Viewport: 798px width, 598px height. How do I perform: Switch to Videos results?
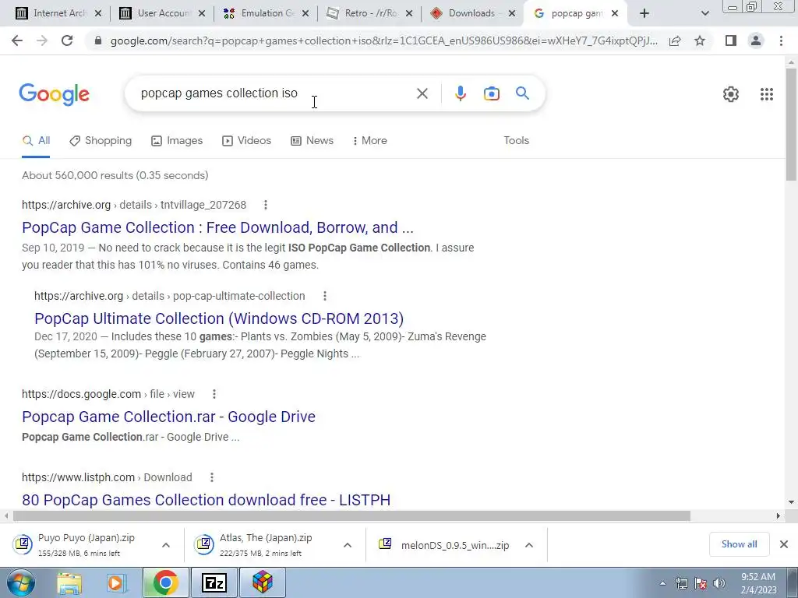pyautogui.click(x=247, y=141)
